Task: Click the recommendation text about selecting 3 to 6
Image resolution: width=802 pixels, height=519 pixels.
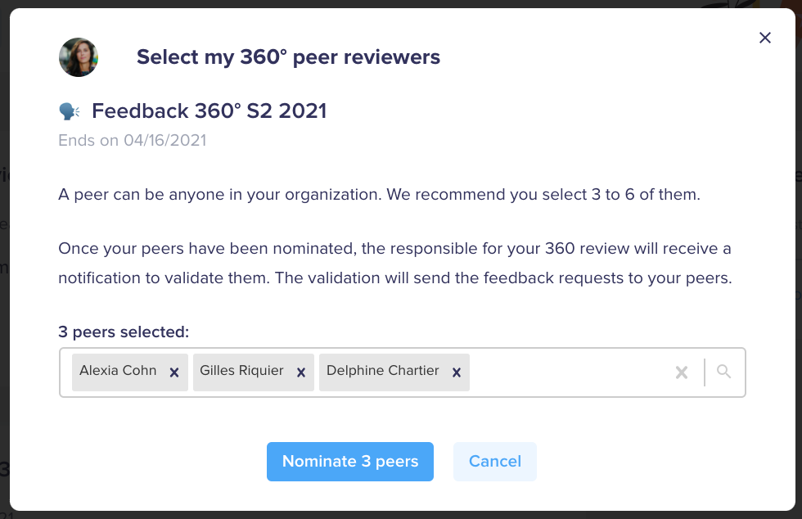Action: pyautogui.click(x=379, y=195)
